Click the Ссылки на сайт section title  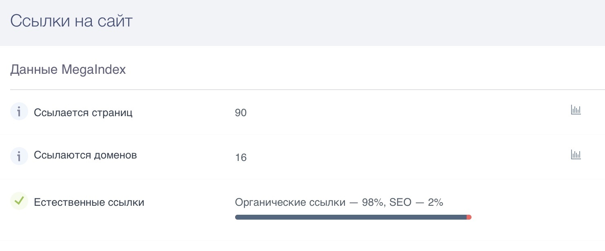[71, 21]
